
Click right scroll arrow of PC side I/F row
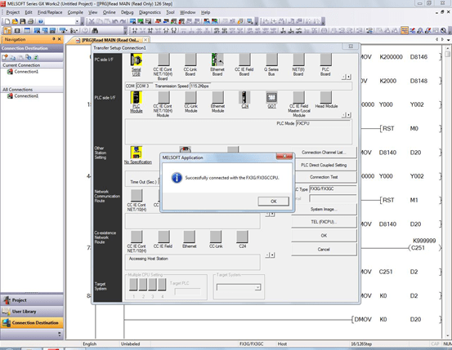(x=349, y=77)
